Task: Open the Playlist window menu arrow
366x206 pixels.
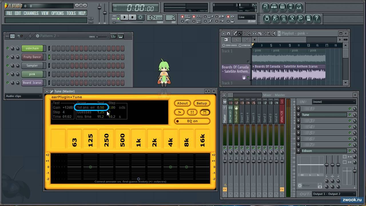Action: 223,33
